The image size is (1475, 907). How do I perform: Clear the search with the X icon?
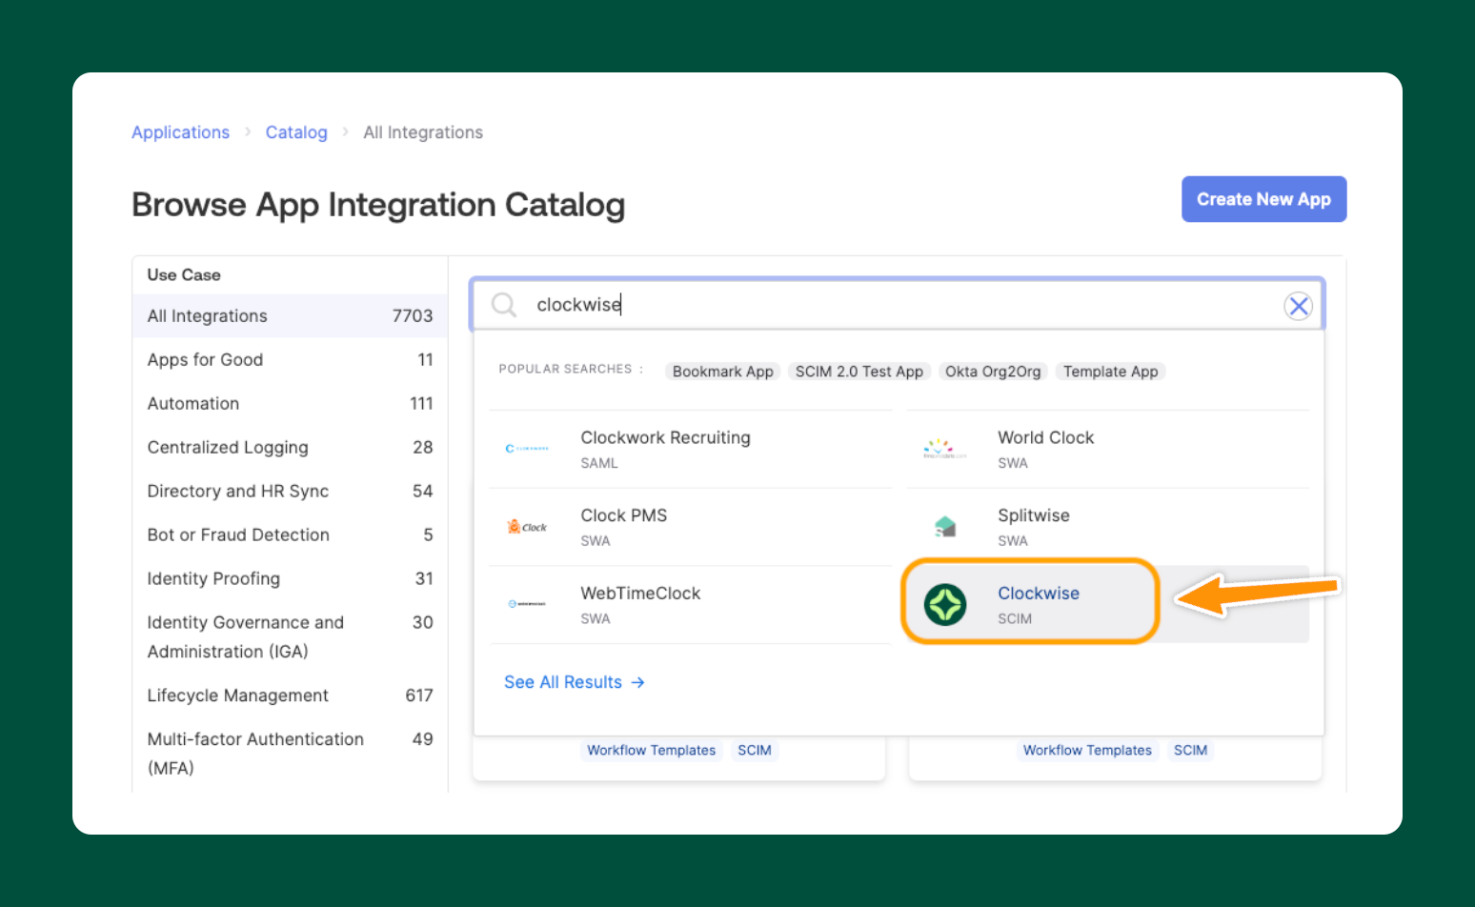[x=1298, y=306]
